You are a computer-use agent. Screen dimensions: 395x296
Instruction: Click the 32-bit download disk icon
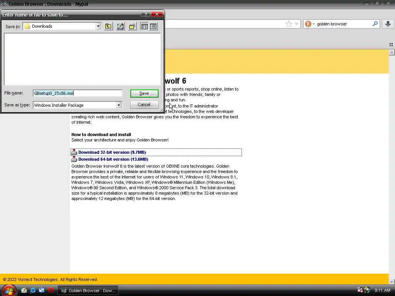74,152
